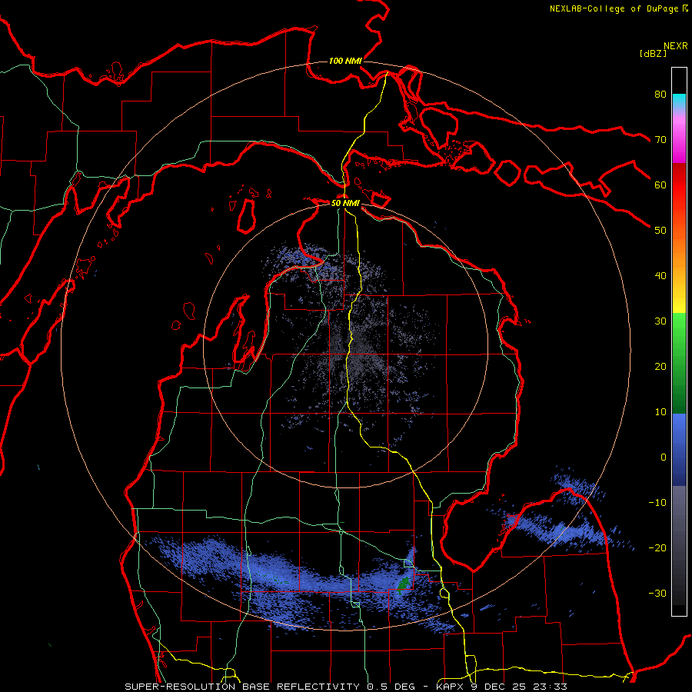Click the NEXR legend title

(676, 46)
